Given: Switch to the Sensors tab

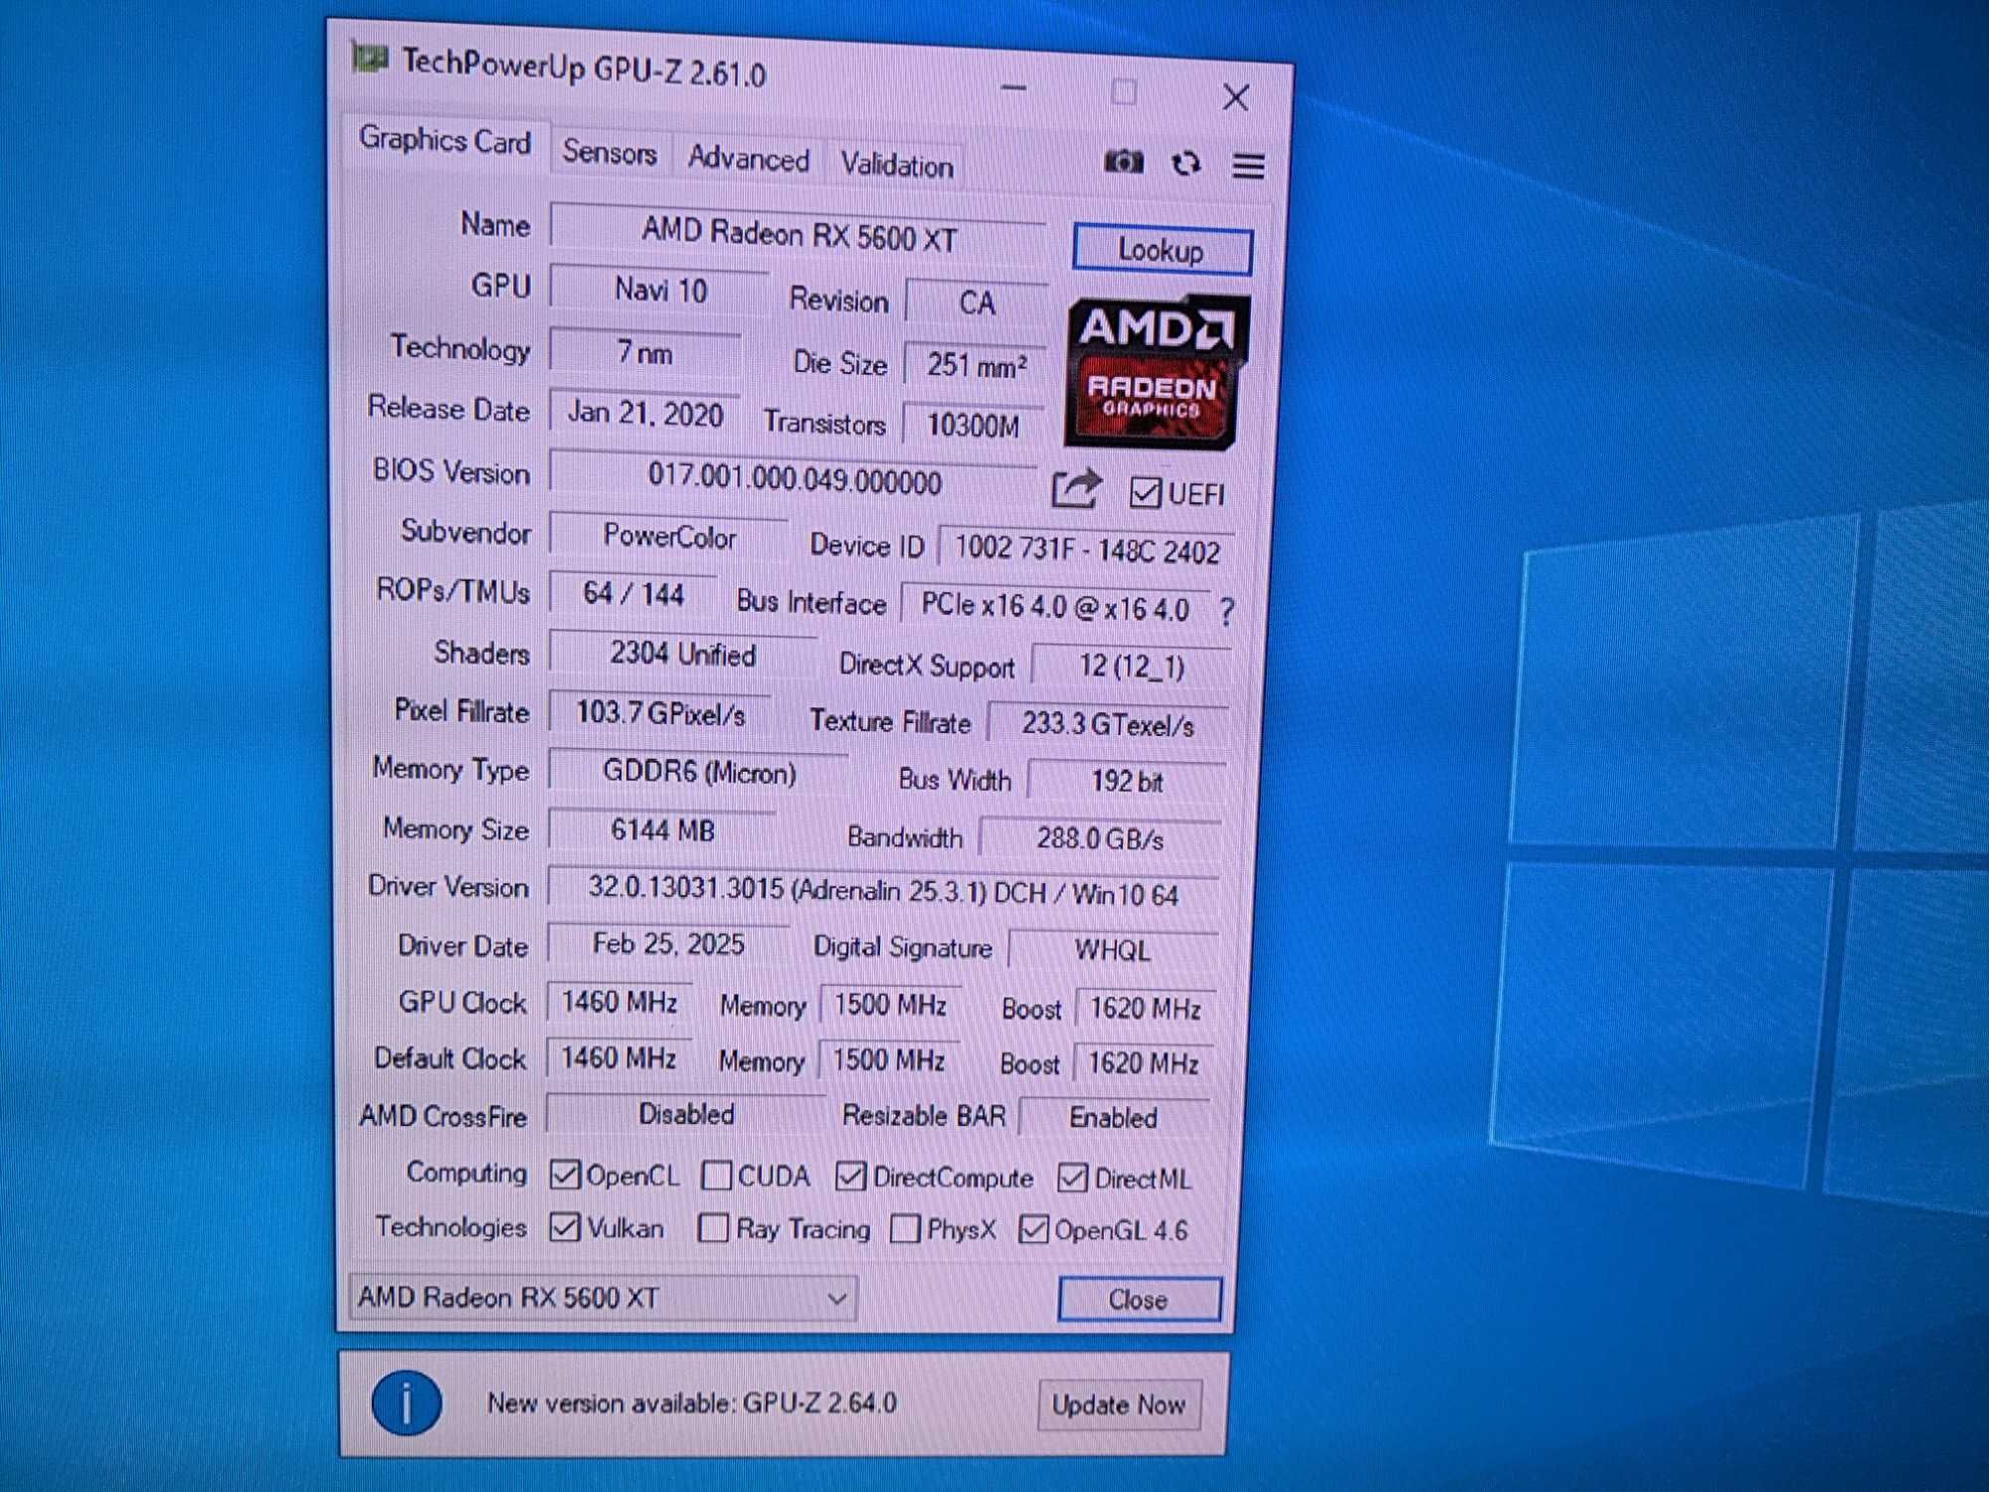Looking at the screenshot, I should coord(610,152).
